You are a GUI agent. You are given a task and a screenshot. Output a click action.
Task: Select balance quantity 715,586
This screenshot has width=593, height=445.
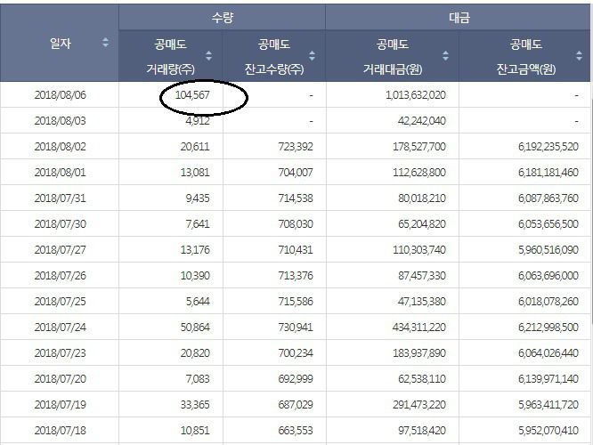[x=296, y=302]
